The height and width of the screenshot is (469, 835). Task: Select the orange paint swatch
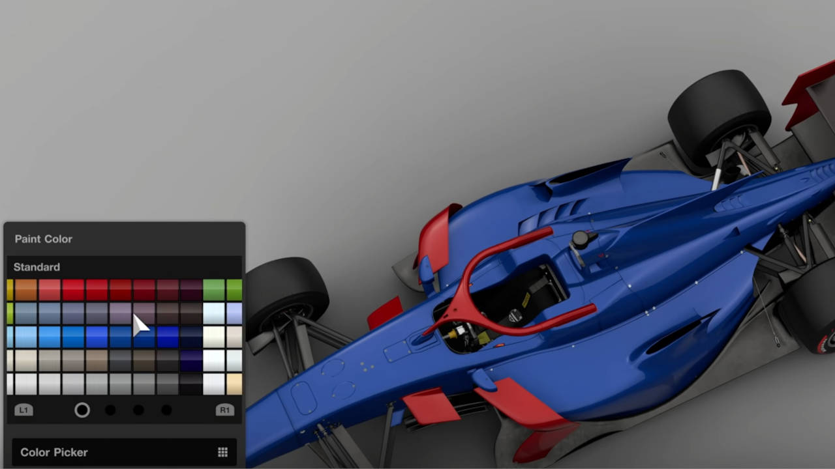pos(26,289)
